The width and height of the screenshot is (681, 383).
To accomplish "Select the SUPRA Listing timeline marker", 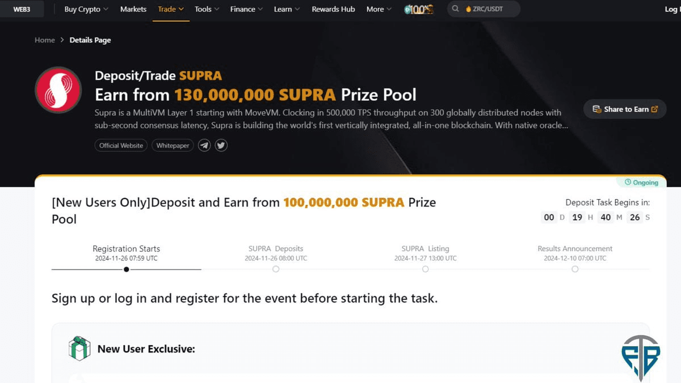I will (425, 269).
